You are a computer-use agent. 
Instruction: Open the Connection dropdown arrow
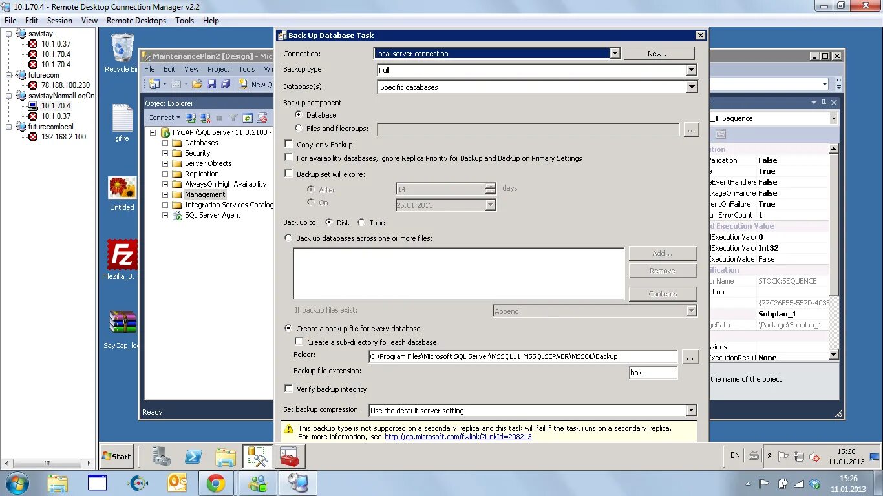click(615, 54)
